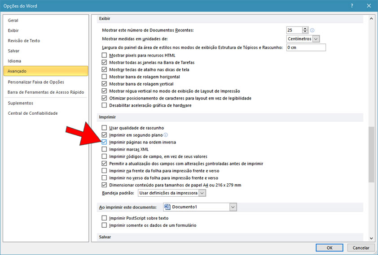Click the Cancelar button
This screenshot has width=378, height=255.
(361, 247)
